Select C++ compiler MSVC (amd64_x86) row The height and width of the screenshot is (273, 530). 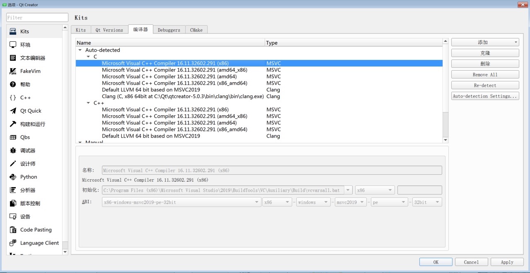[259, 116]
